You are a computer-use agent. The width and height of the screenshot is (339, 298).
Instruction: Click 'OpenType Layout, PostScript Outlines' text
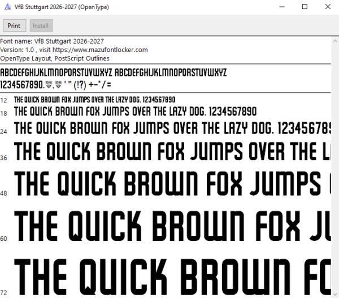click(55, 58)
